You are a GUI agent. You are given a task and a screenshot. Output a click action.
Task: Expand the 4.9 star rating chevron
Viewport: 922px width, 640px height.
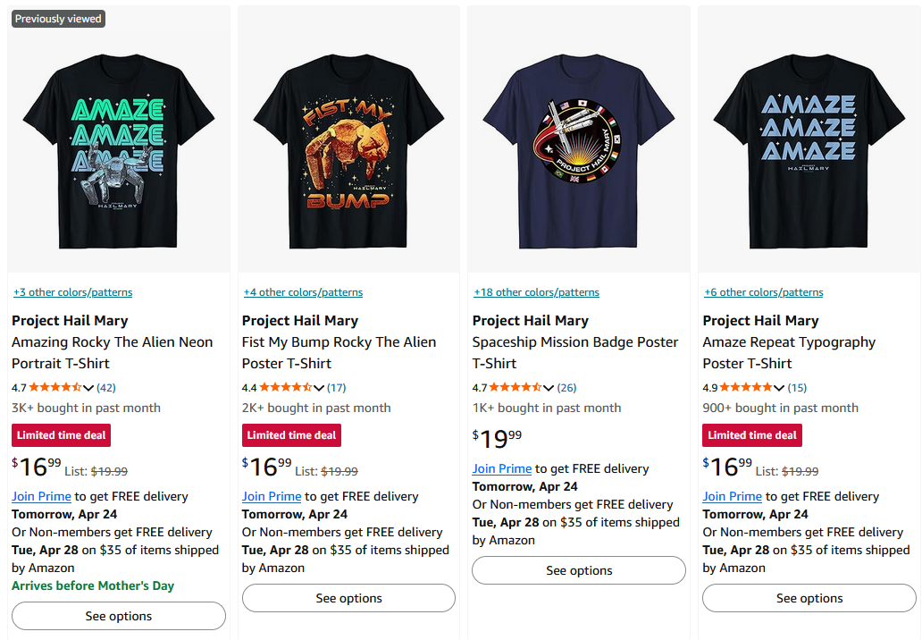779,388
